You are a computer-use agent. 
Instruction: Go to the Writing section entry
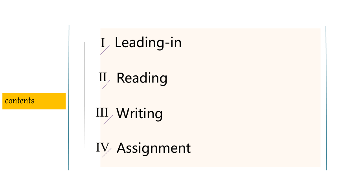(x=139, y=113)
